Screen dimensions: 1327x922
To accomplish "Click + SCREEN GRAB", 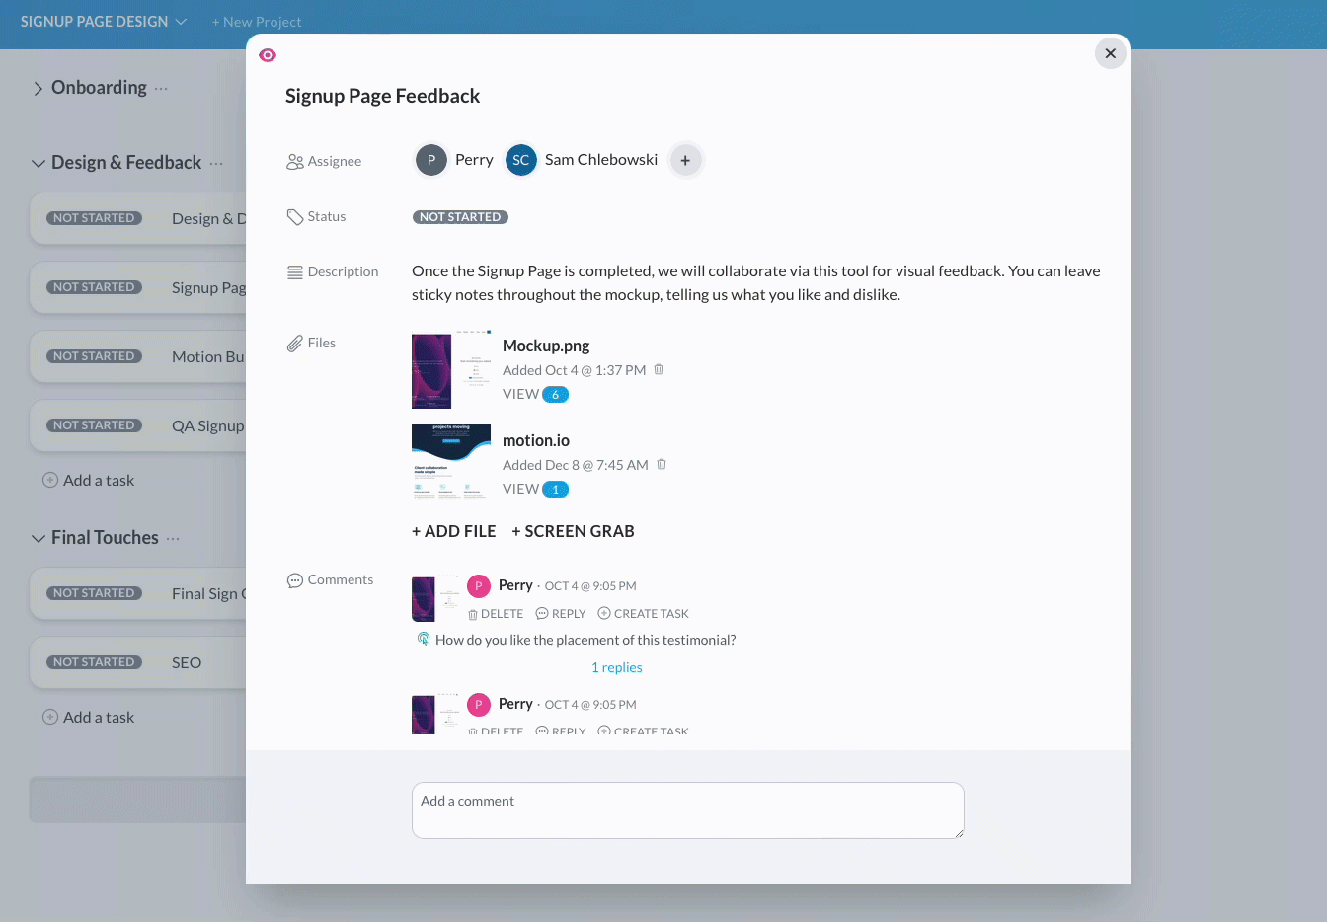I will [x=574, y=531].
